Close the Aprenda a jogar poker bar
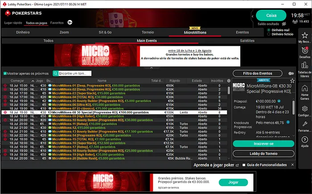This screenshot has height=194, width=312. [x=292, y=165]
